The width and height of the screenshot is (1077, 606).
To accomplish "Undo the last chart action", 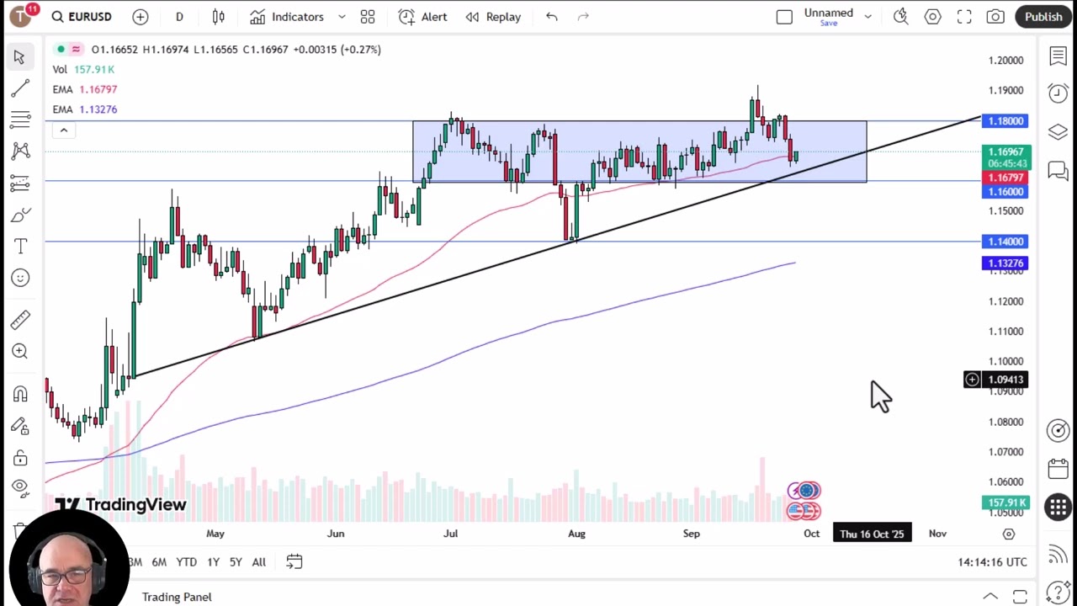I will (552, 17).
